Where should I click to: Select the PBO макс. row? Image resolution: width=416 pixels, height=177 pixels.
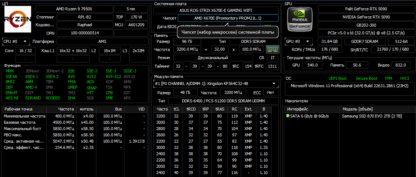point(74,135)
